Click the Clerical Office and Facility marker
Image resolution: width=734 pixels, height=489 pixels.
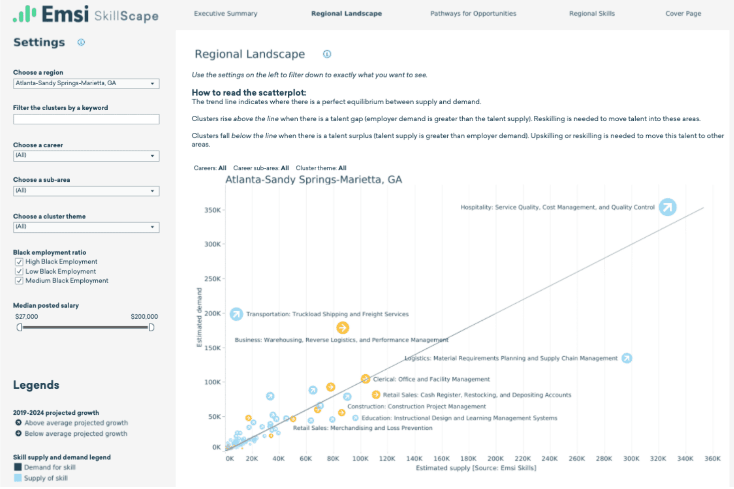tap(365, 379)
